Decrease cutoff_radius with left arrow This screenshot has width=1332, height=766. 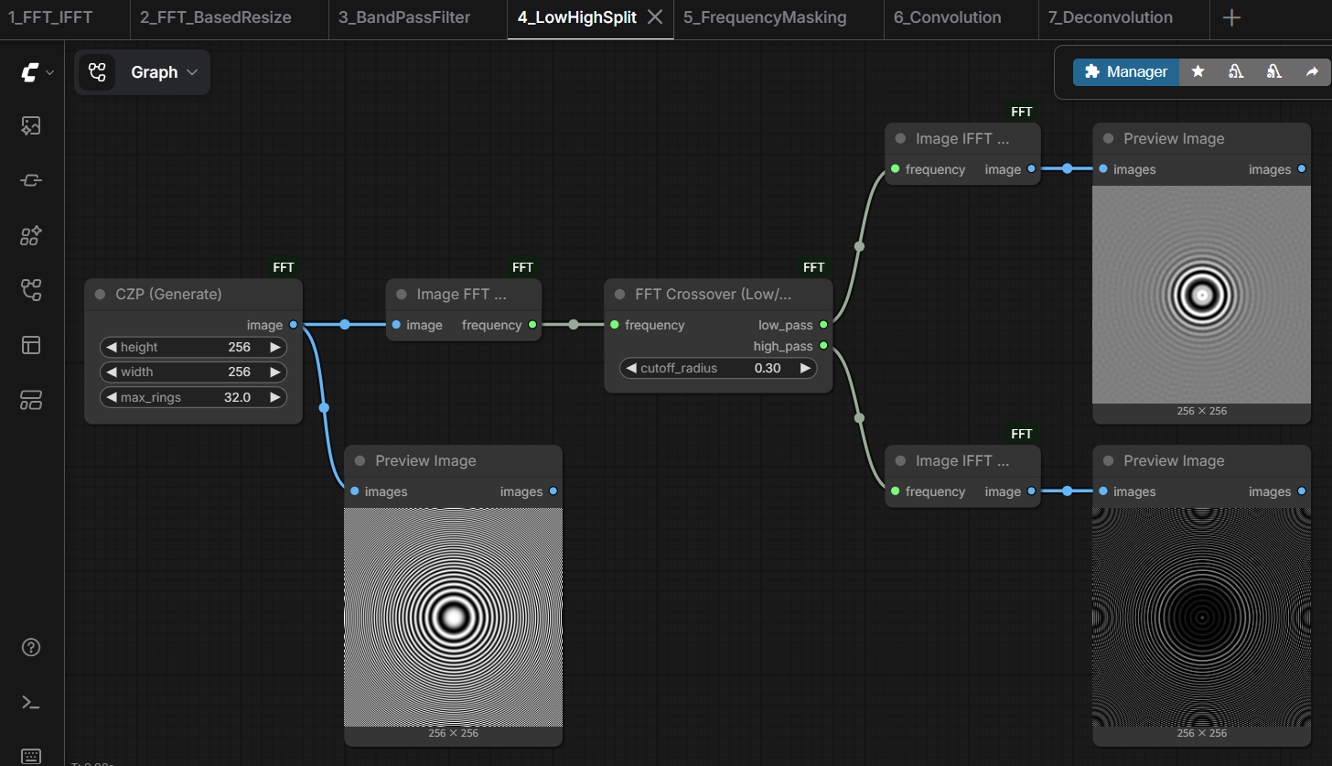[x=631, y=368]
